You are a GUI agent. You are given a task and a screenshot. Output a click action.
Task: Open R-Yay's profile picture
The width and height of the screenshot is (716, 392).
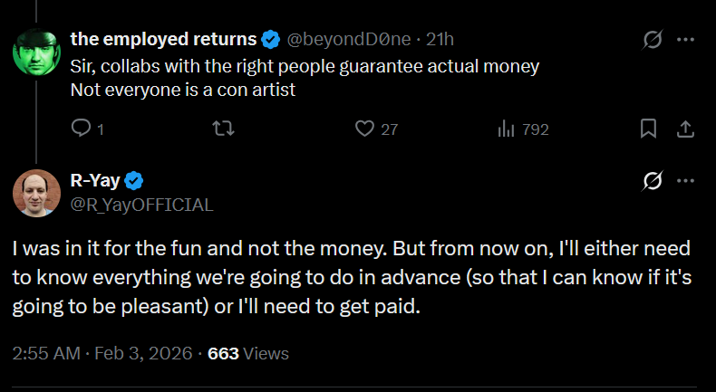(x=36, y=192)
